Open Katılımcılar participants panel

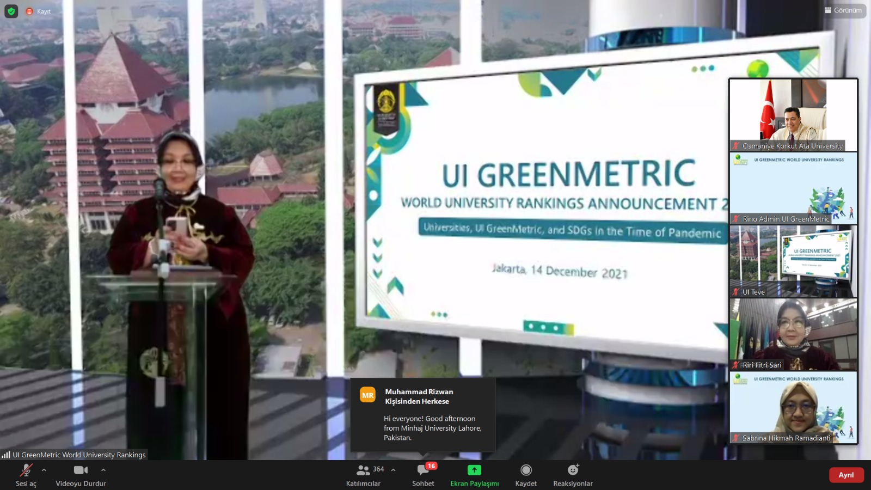click(363, 475)
